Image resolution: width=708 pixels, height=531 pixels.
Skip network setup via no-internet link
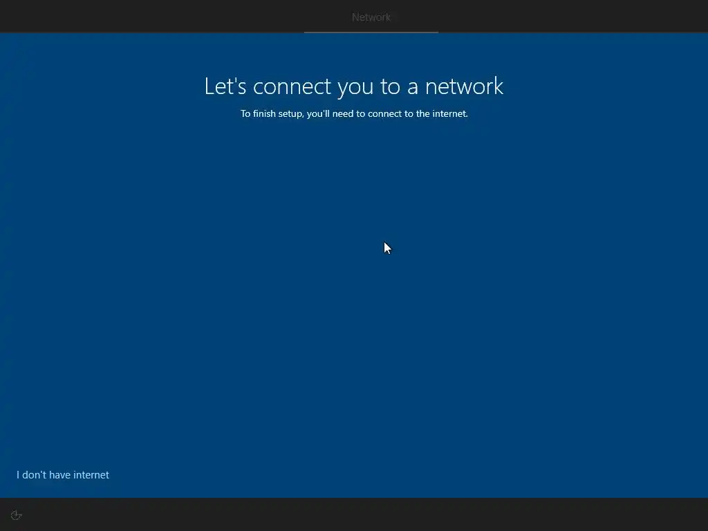click(x=63, y=474)
